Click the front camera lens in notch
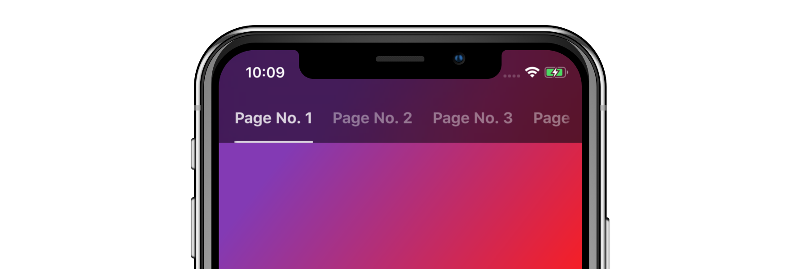This screenshot has height=269, width=799. pos(459,58)
